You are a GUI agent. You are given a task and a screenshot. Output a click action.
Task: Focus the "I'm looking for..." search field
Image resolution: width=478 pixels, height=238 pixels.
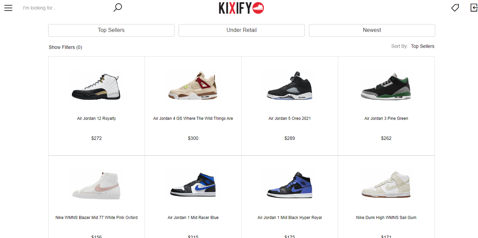pyautogui.click(x=66, y=8)
